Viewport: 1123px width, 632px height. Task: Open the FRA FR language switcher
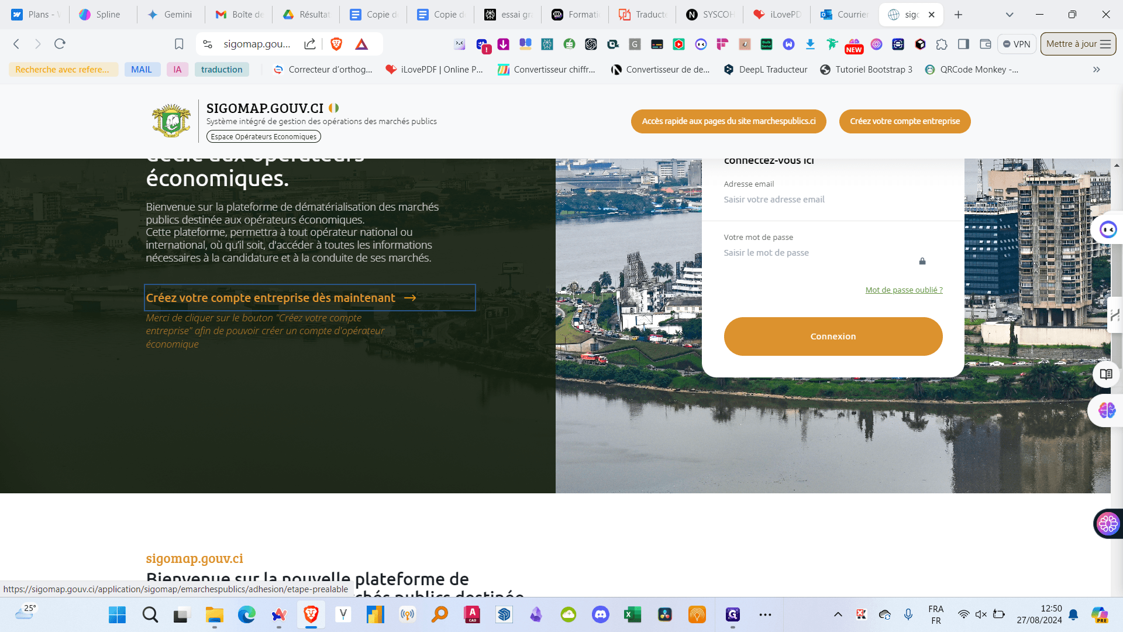(936, 614)
